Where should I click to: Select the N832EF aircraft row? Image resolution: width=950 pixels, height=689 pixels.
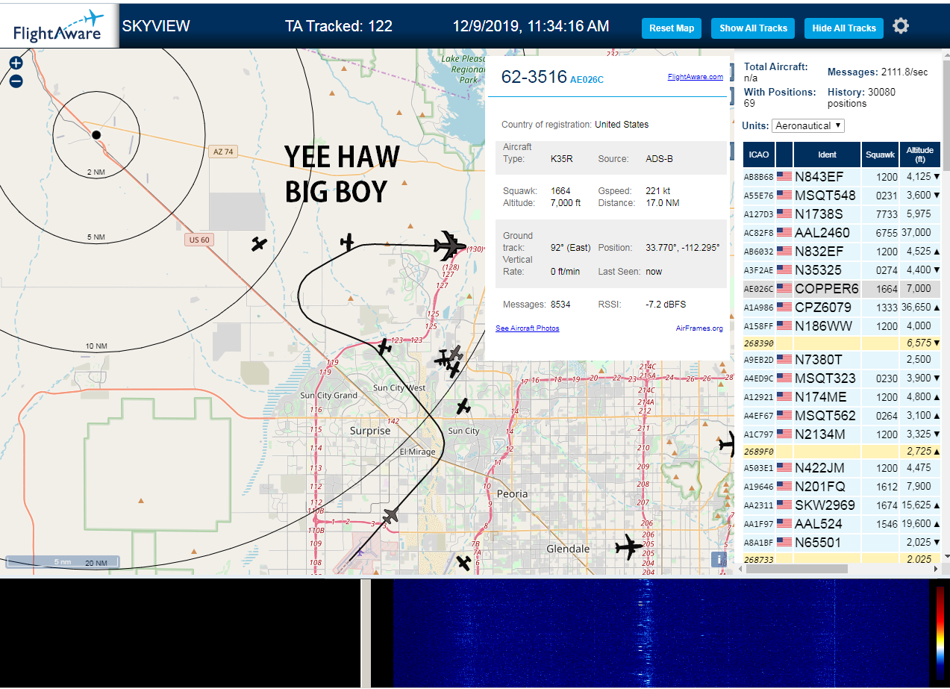842,252
